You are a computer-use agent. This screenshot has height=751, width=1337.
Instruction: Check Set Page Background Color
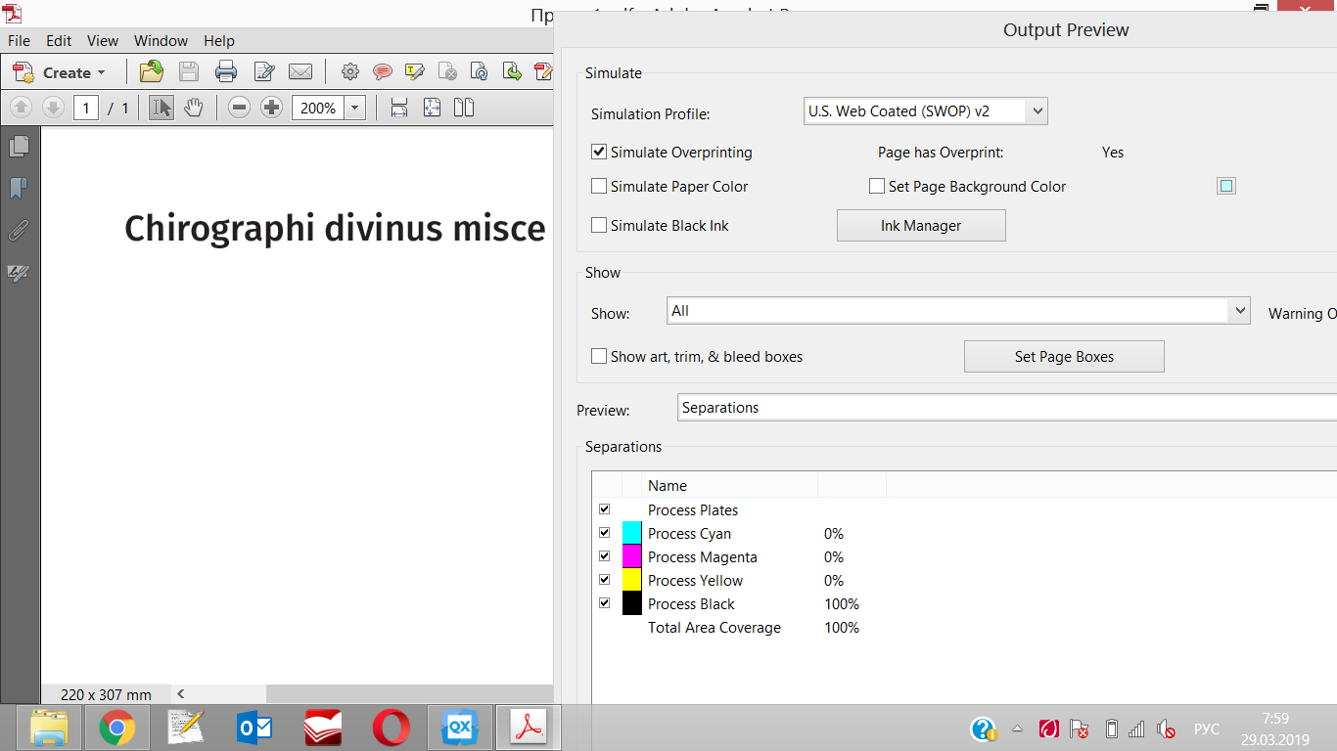(x=877, y=187)
